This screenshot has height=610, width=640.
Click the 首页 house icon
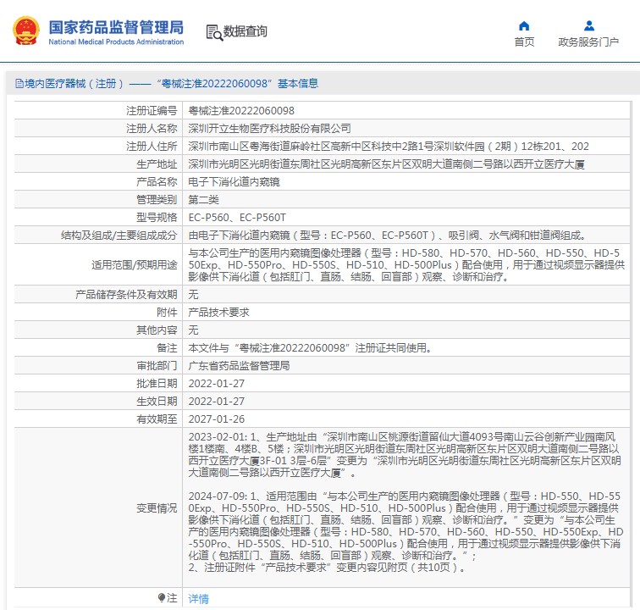point(524,25)
